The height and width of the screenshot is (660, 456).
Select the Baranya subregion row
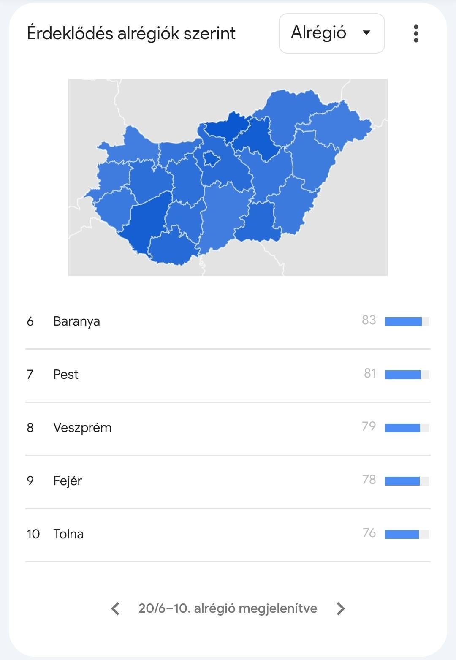coord(76,321)
